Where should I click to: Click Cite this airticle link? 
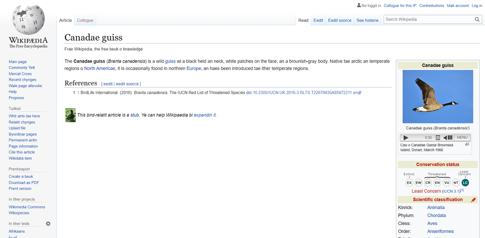(x=22, y=152)
